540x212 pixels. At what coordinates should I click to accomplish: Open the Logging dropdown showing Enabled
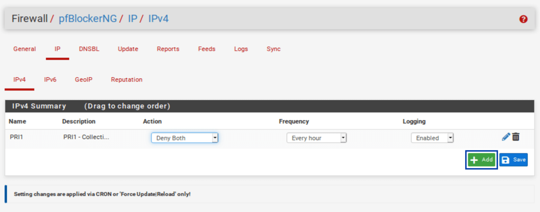(432, 138)
